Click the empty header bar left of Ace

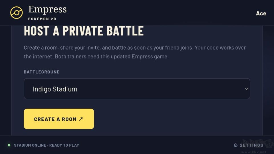(x=161, y=13)
